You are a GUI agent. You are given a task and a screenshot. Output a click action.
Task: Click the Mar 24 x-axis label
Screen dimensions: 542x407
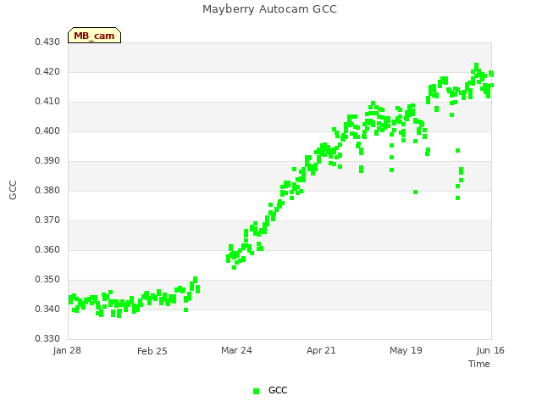click(x=236, y=350)
